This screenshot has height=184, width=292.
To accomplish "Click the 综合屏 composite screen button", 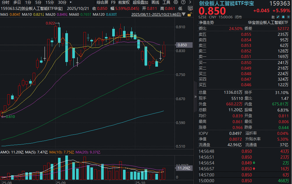I will coord(102,2).
